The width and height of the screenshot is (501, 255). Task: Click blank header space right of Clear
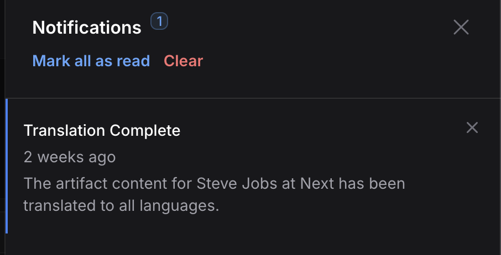[x=332, y=61]
